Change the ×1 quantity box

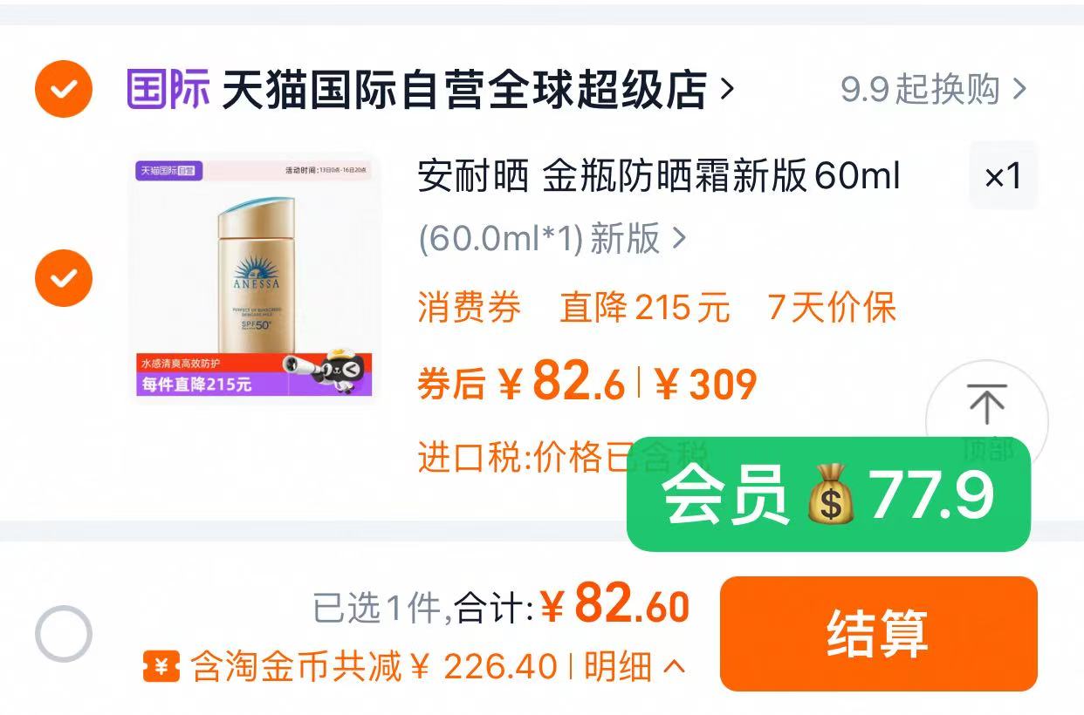click(1003, 177)
